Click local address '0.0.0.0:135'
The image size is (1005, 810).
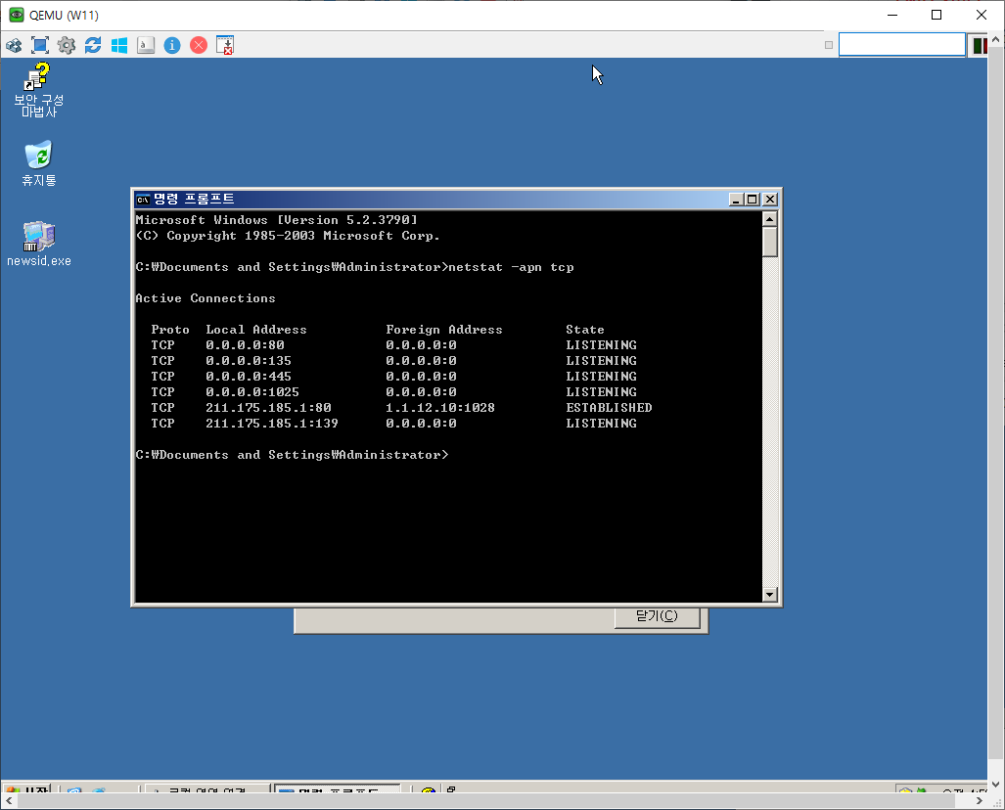[249, 361]
